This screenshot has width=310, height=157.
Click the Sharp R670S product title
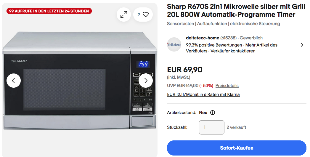coord(236,11)
